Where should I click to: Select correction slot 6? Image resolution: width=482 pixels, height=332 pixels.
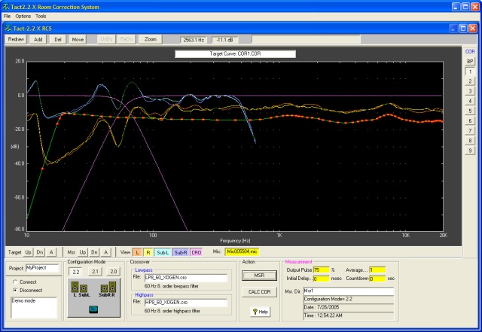pyautogui.click(x=470, y=120)
